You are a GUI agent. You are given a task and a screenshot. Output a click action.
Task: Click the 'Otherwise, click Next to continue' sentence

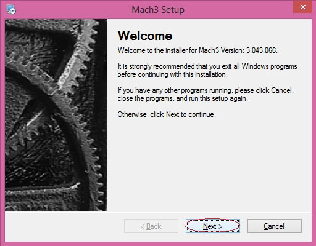[x=167, y=114]
